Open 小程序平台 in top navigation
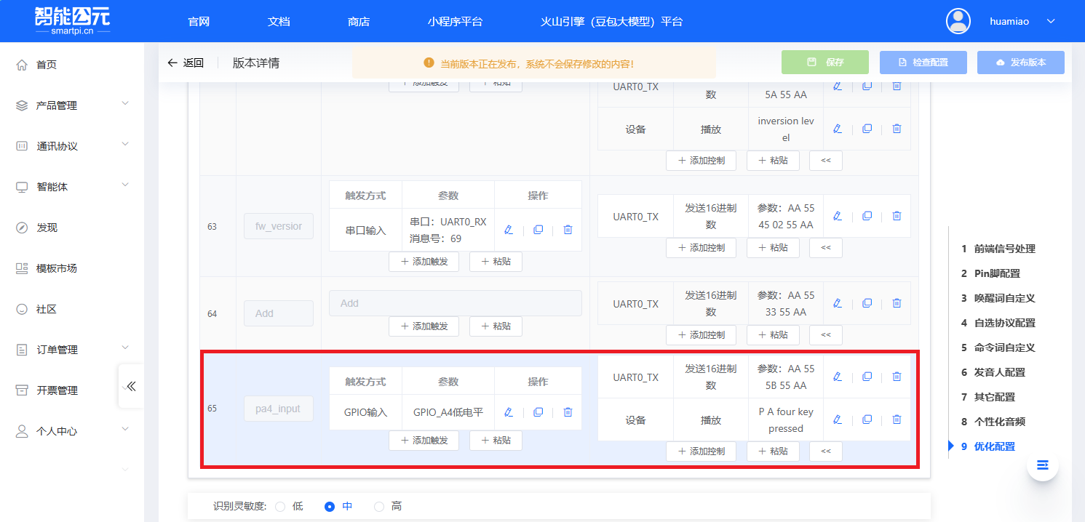The width and height of the screenshot is (1085, 522). [455, 22]
